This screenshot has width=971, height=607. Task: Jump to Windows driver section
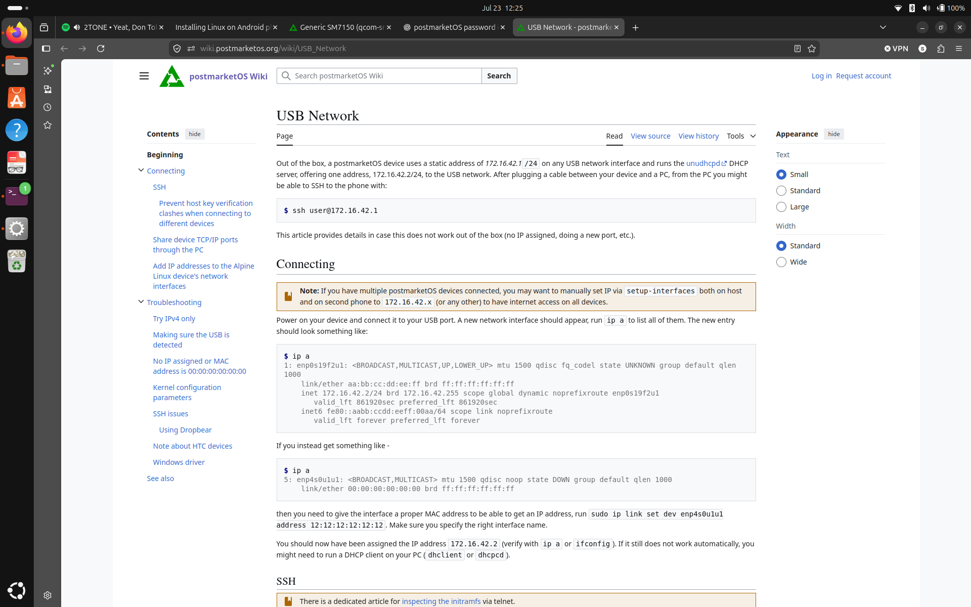point(179,462)
